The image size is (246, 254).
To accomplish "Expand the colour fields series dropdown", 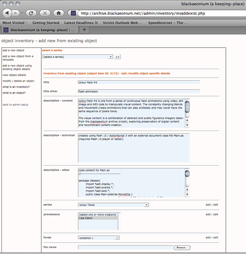I will 113,205.
